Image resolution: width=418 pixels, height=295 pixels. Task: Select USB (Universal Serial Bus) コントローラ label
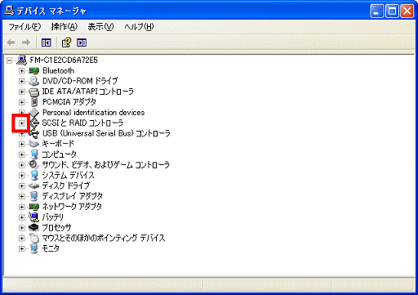106,133
